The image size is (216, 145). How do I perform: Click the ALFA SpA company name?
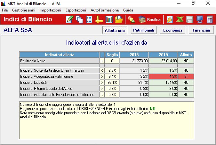point(18,30)
